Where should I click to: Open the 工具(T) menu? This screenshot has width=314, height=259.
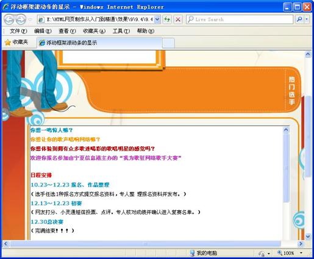(121, 31)
